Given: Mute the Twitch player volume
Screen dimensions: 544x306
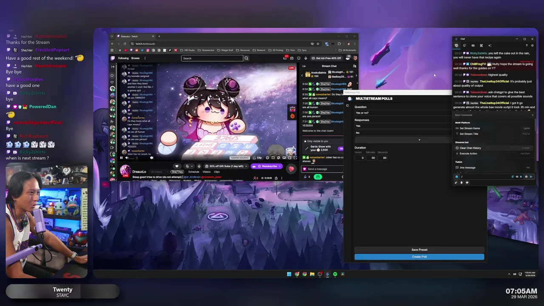Looking at the screenshot, I should tap(127, 158).
